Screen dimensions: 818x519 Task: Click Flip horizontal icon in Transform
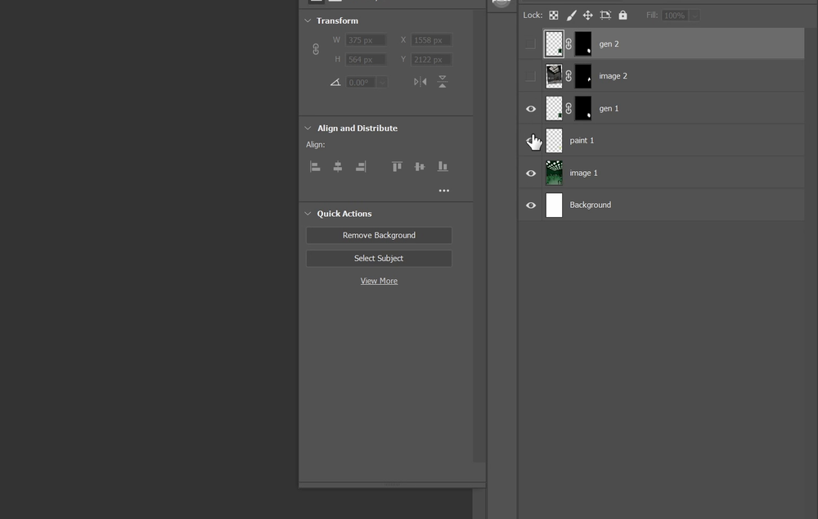(x=420, y=82)
